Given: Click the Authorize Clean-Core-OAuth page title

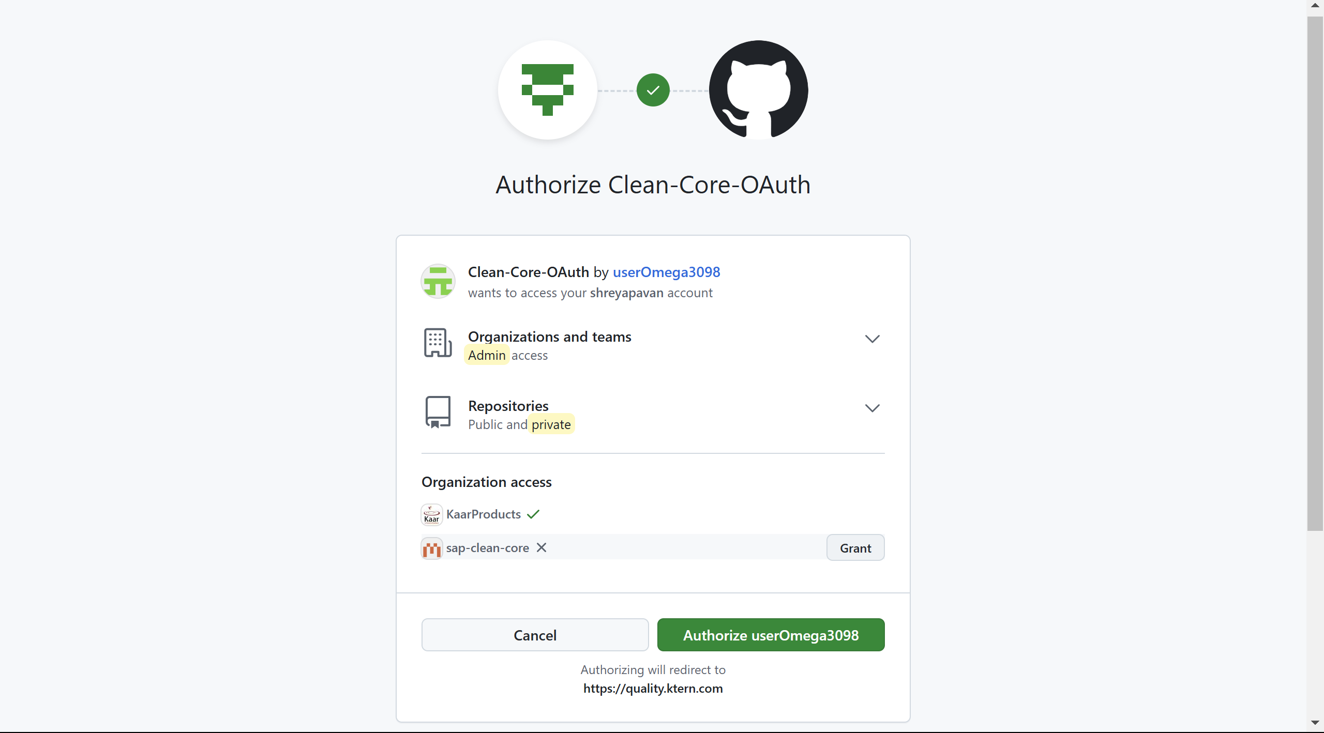Looking at the screenshot, I should [x=653, y=185].
